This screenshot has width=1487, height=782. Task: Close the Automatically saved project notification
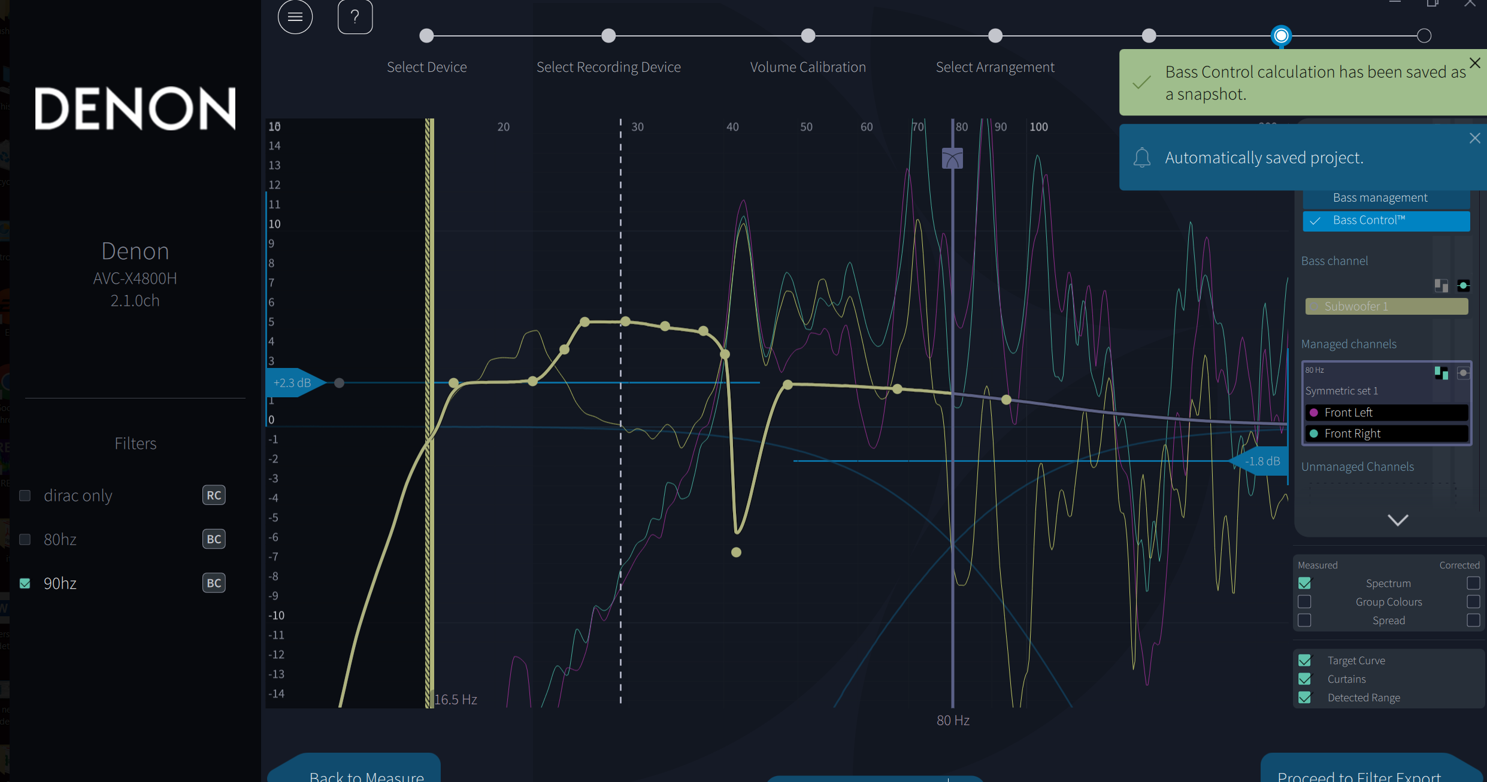pyautogui.click(x=1475, y=138)
